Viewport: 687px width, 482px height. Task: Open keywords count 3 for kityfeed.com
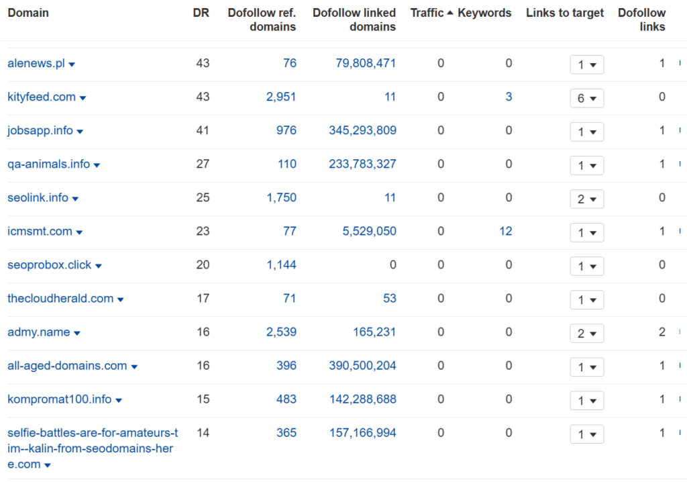click(x=509, y=97)
